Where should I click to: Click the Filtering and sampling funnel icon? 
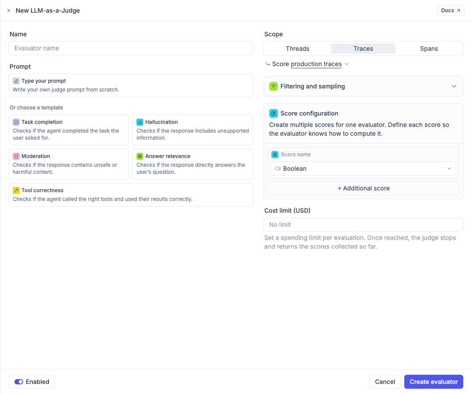273,86
